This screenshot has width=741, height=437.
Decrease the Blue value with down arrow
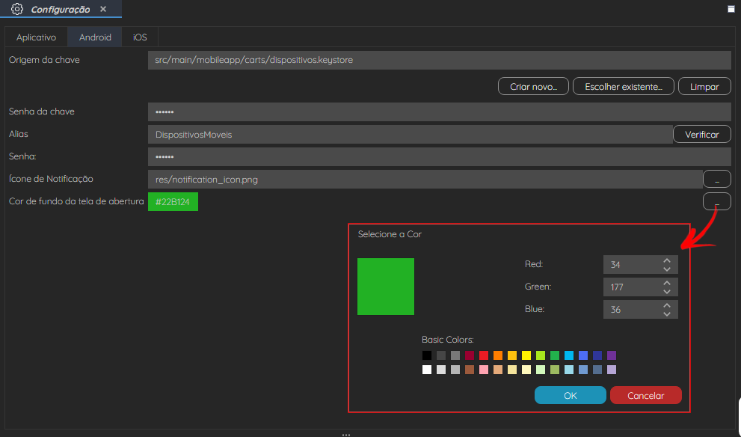pyautogui.click(x=667, y=314)
